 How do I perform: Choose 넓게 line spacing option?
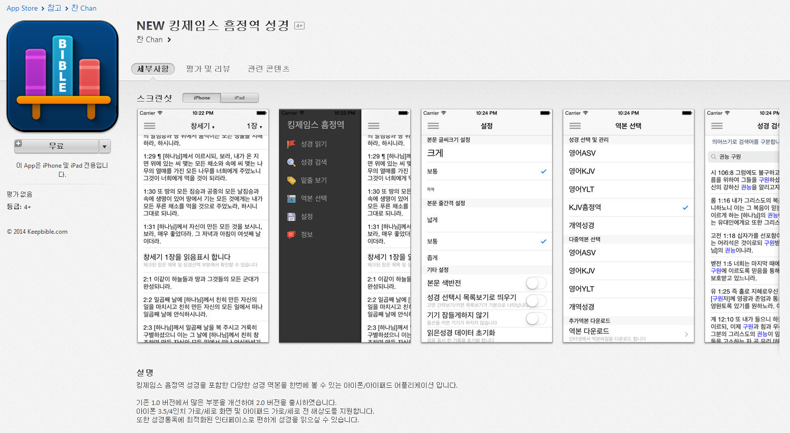coord(487,220)
